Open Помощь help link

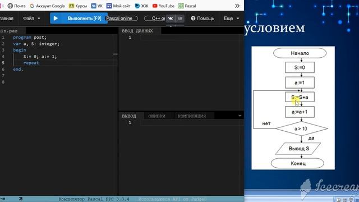coord(202,19)
